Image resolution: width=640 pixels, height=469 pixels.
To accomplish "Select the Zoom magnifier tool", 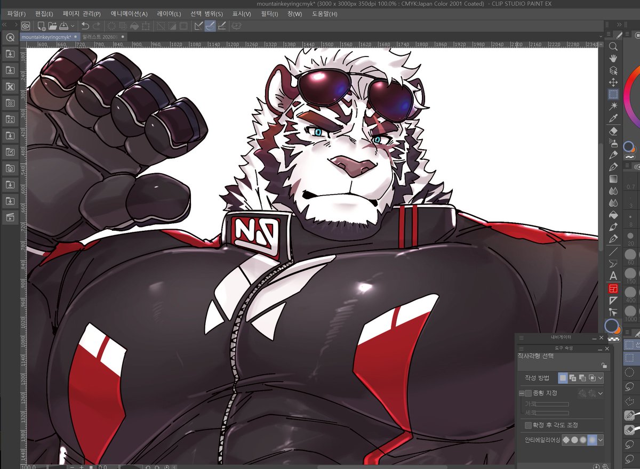I will 613,46.
